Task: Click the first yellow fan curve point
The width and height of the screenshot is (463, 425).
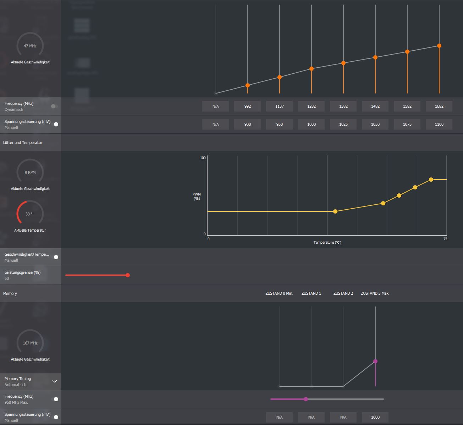Action: (335, 211)
